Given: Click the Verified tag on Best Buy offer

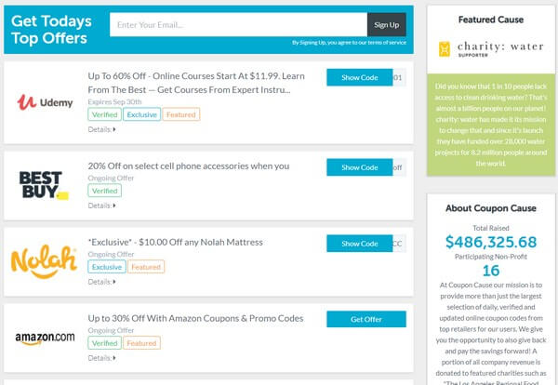Looking at the screenshot, I should click(x=104, y=191).
